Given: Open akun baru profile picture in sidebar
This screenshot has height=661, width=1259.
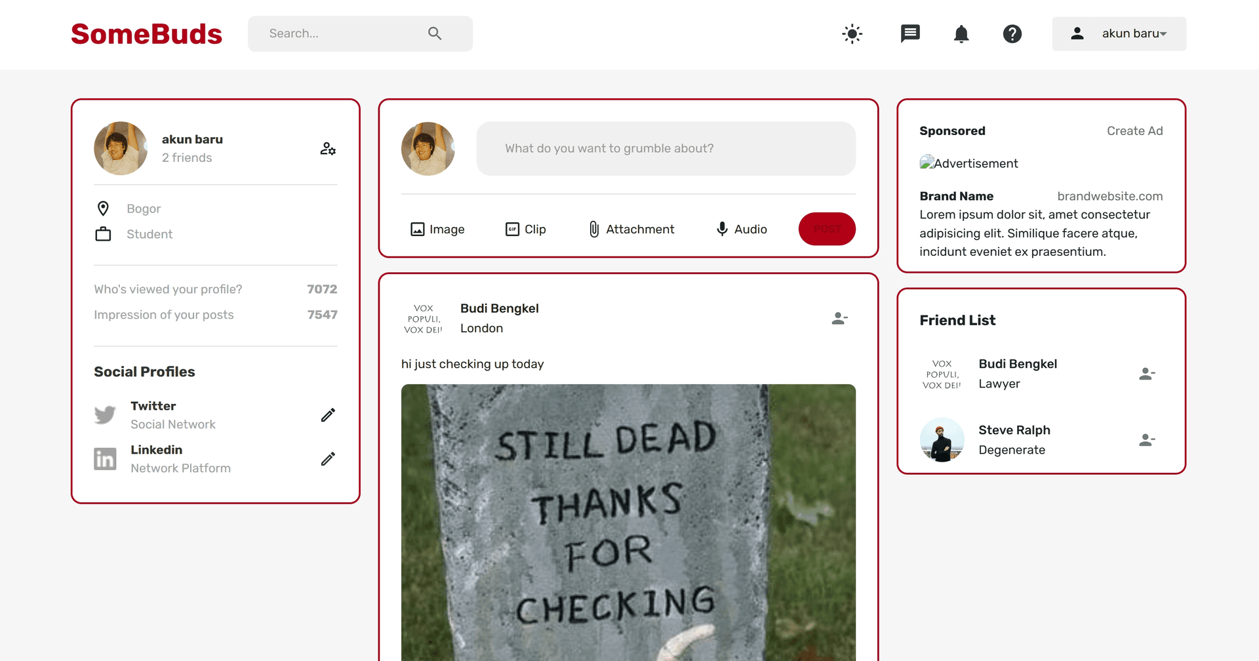Looking at the screenshot, I should pos(121,148).
